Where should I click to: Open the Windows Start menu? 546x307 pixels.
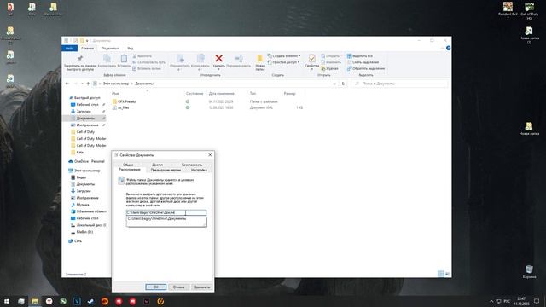[x=7, y=301]
